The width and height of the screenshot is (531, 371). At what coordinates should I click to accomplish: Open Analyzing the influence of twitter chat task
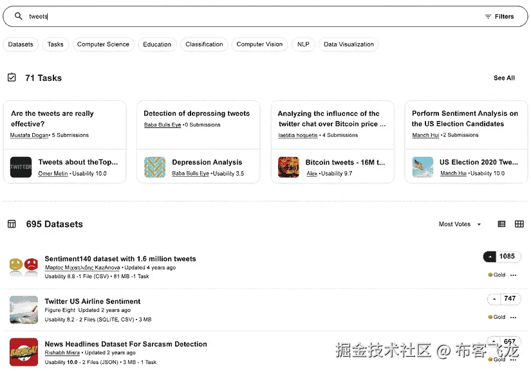[x=331, y=119]
